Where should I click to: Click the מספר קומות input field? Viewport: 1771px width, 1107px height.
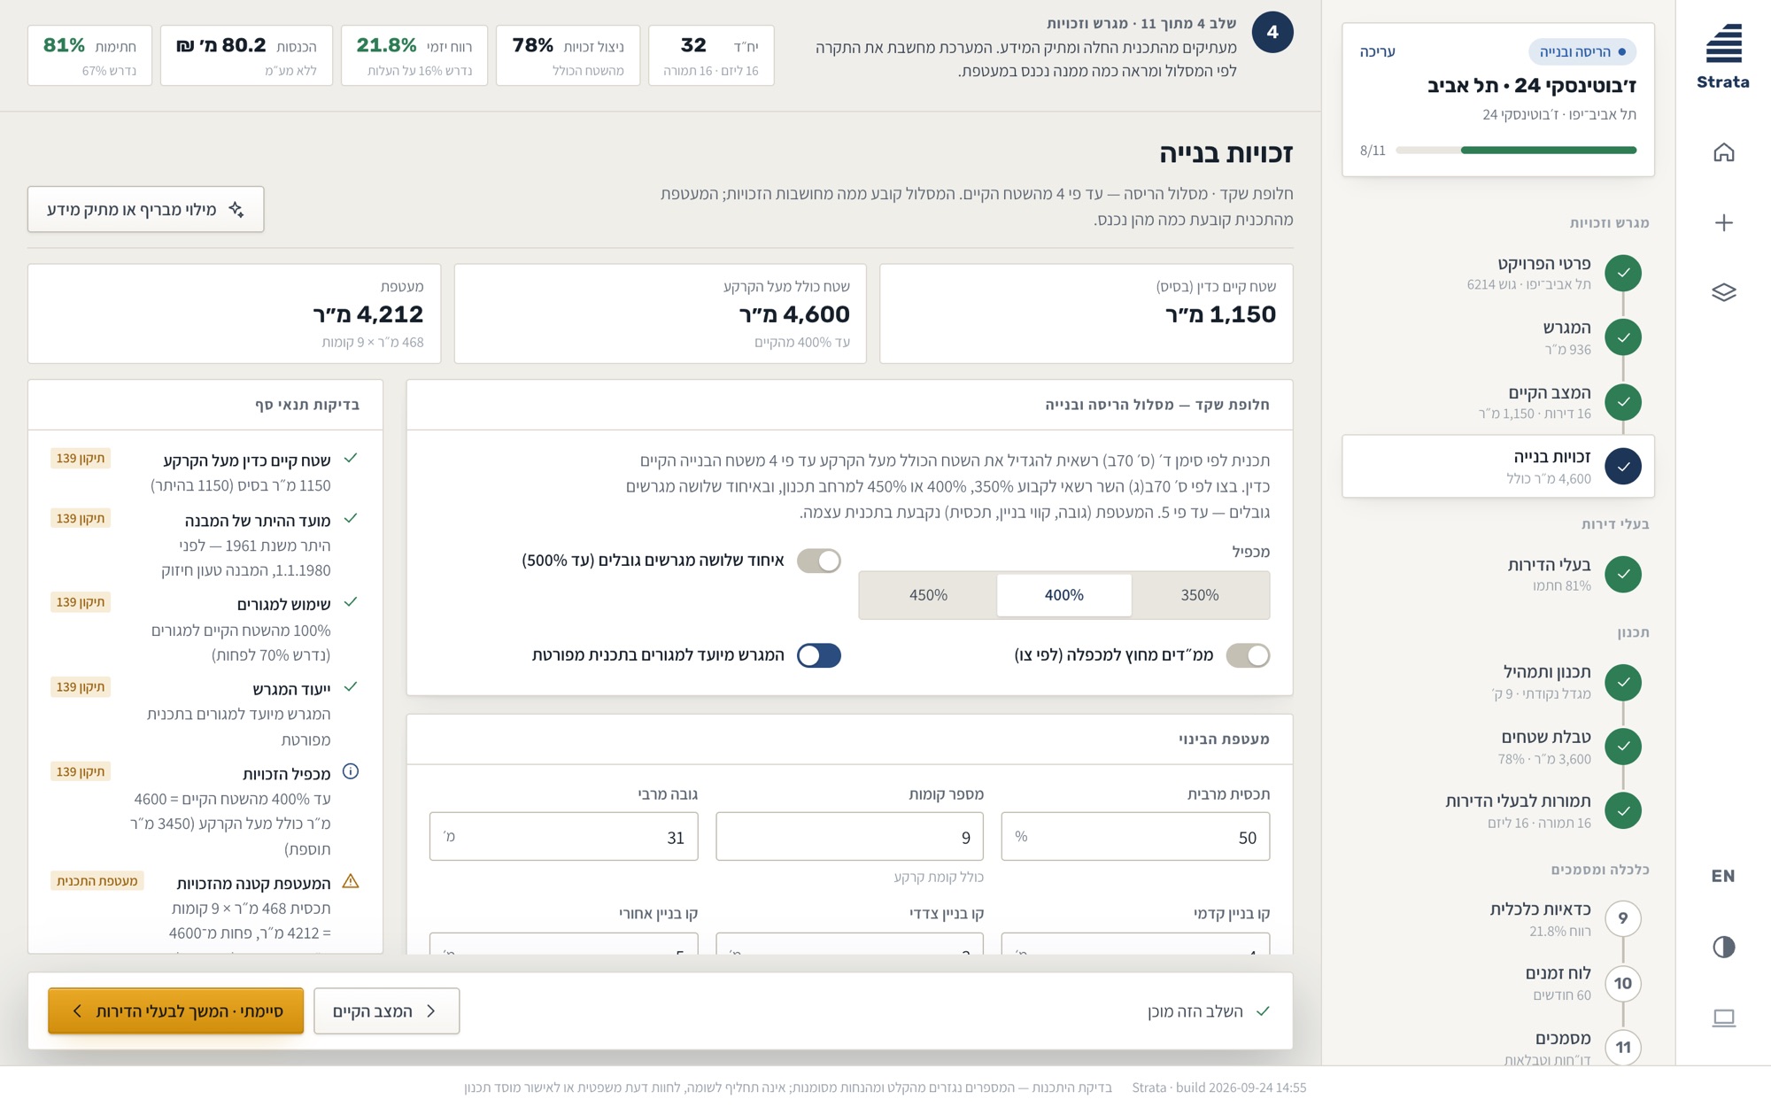pos(849,836)
